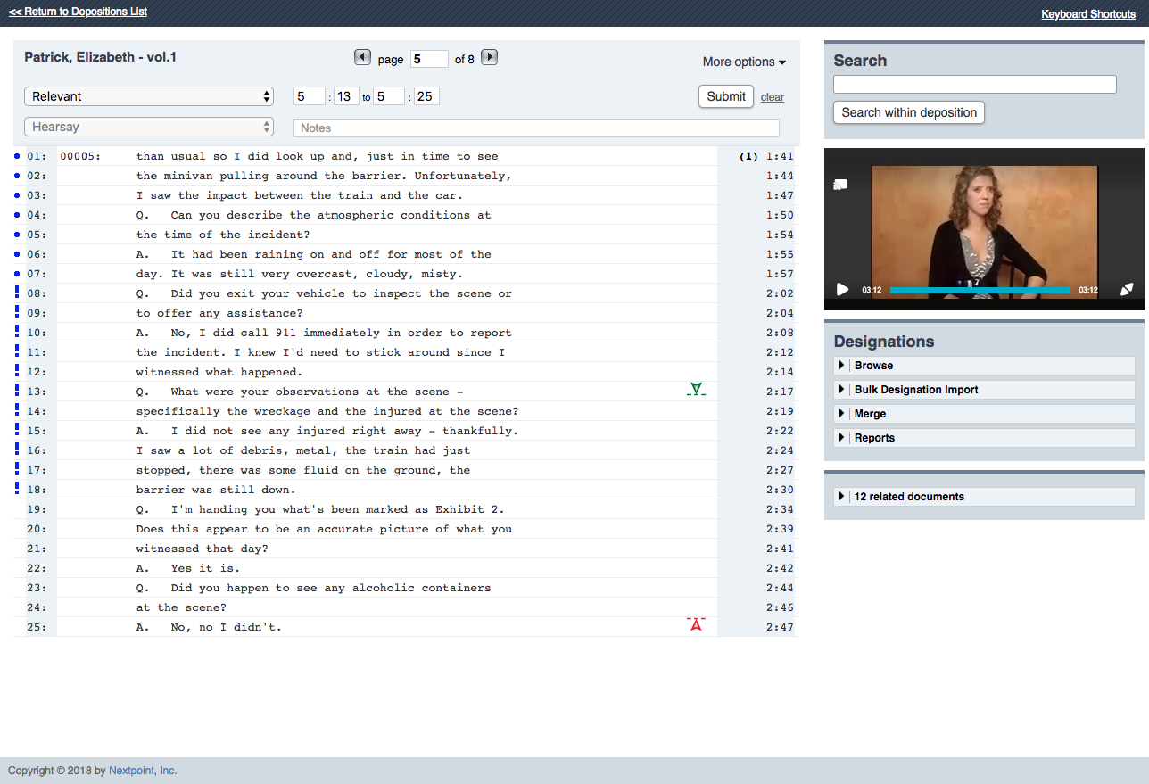Play the deposition video

click(x=842, y=289)
